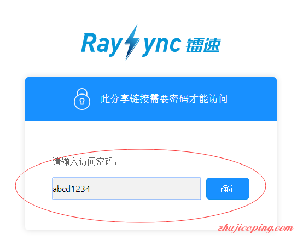Click the keyhole inside the padlock icon
This screenshot has height=246, width=303.
[x=82, y=101]
